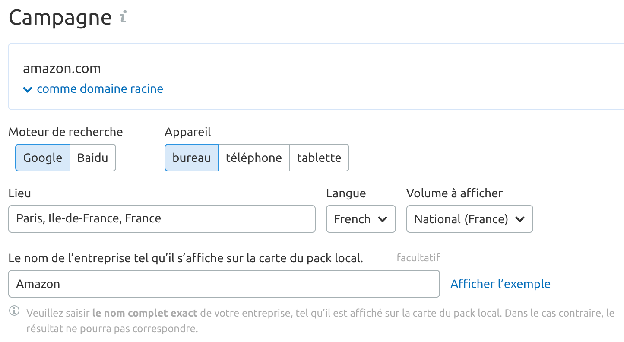624x342 pixels.
Task: Click the info icon beside Campagne heading
Action: click(123, 17)
